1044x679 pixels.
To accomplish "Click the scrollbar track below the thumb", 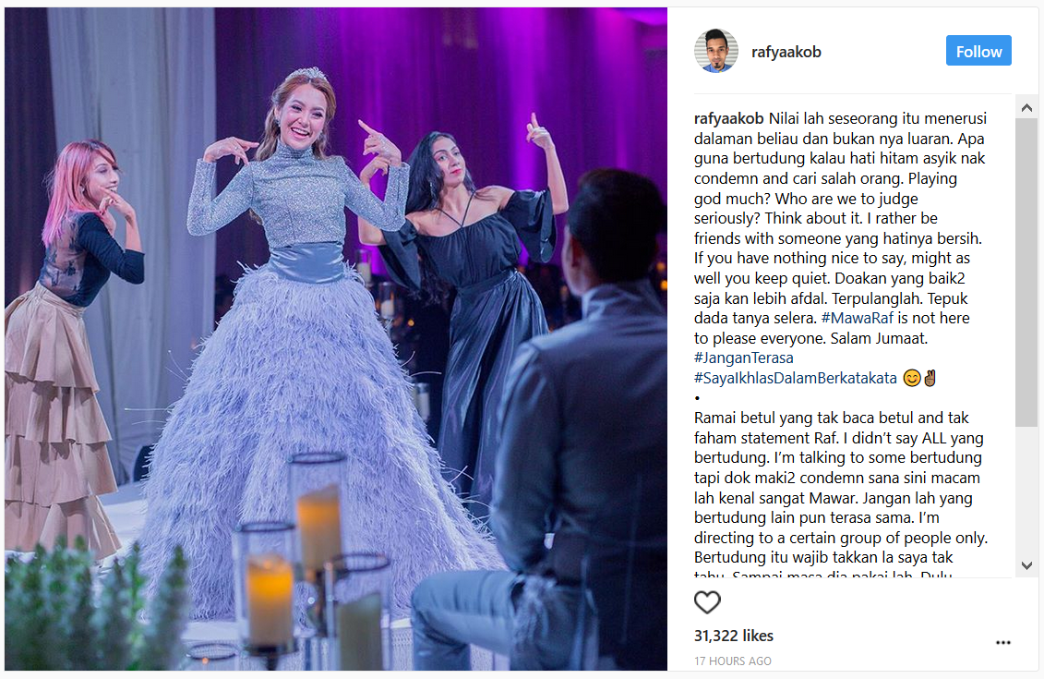I will point(1026,491).
